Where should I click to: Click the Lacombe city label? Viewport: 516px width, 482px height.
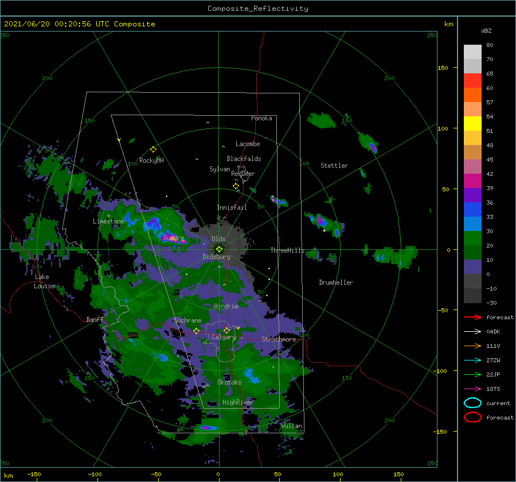coord(248,144)
